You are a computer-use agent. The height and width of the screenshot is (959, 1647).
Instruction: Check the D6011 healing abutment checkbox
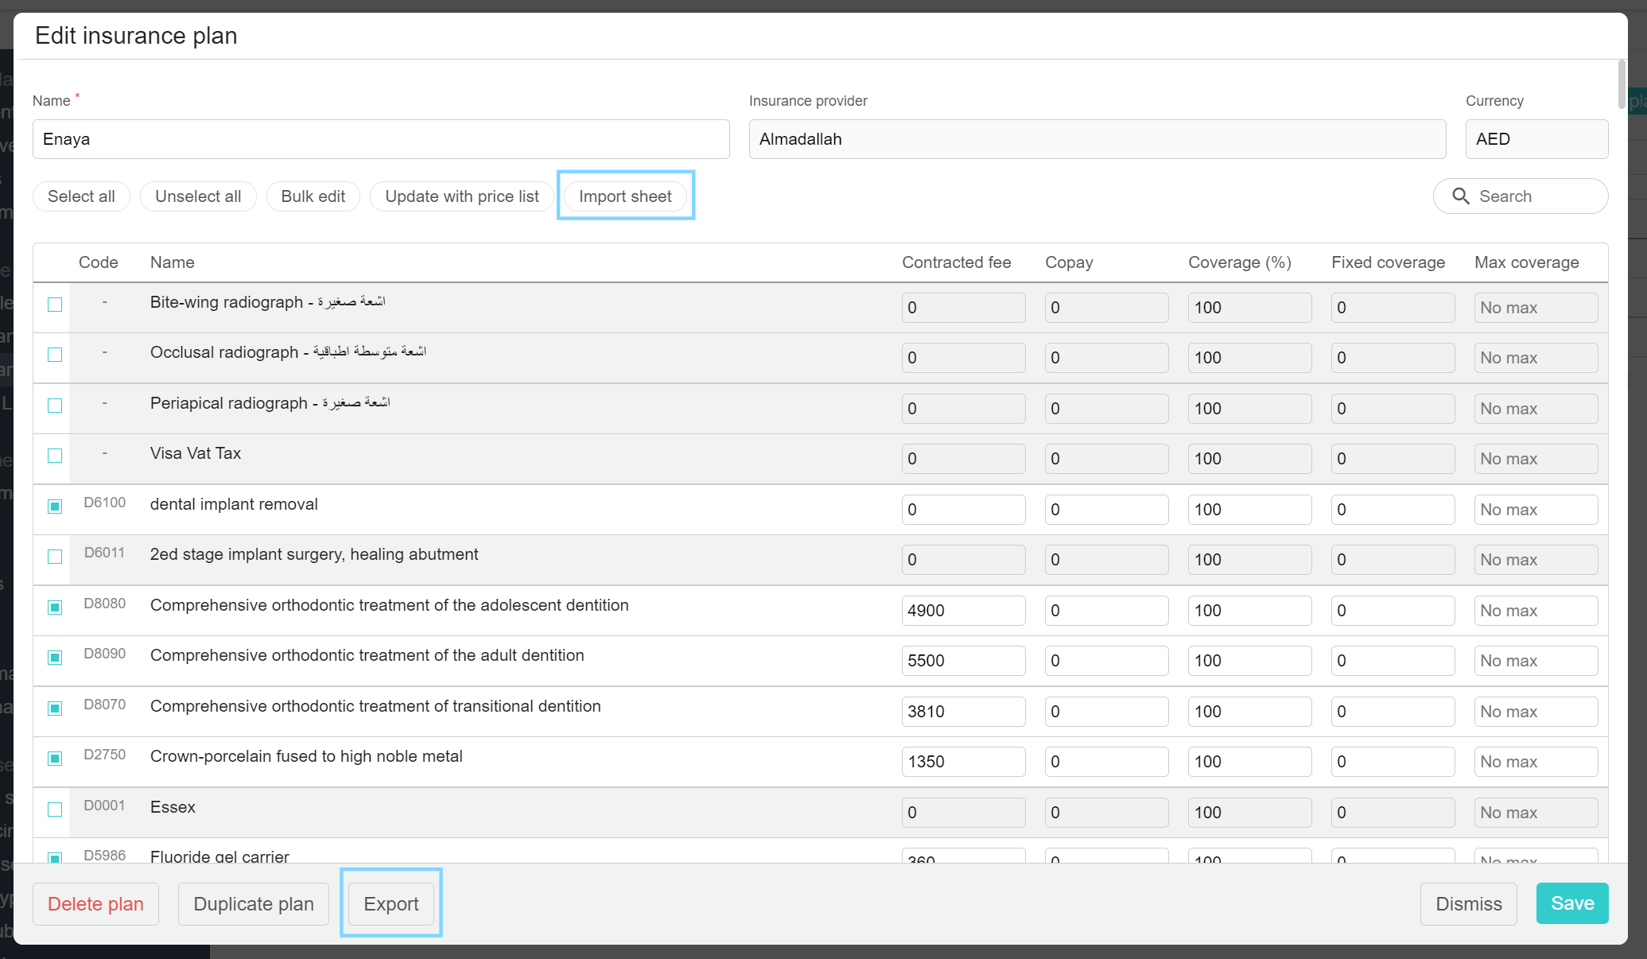click(55, 557)
